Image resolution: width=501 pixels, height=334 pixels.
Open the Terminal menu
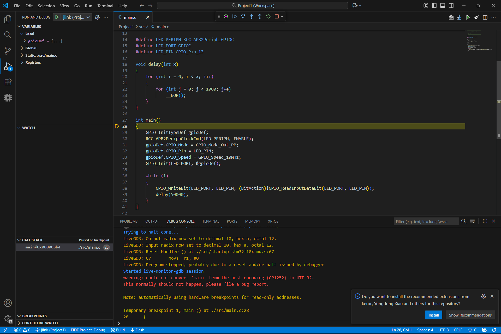click(x=105, y=6)
